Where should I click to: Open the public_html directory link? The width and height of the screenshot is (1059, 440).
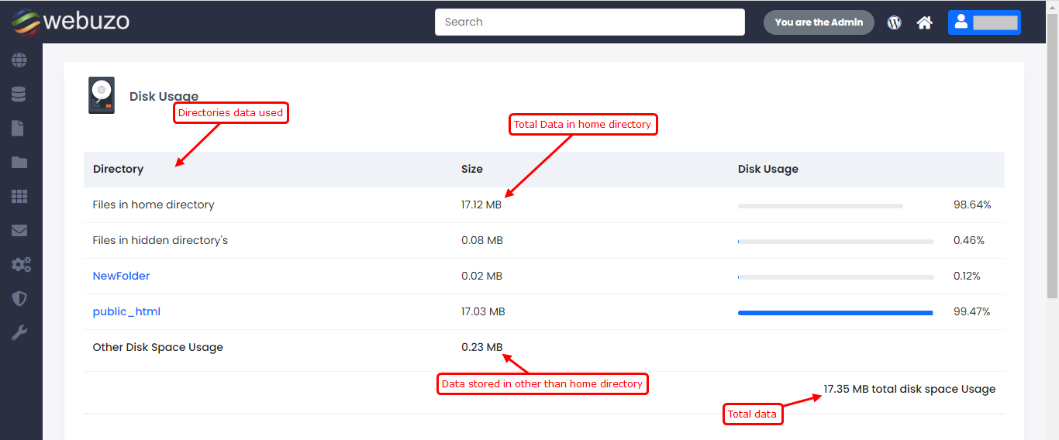(126, 311)
